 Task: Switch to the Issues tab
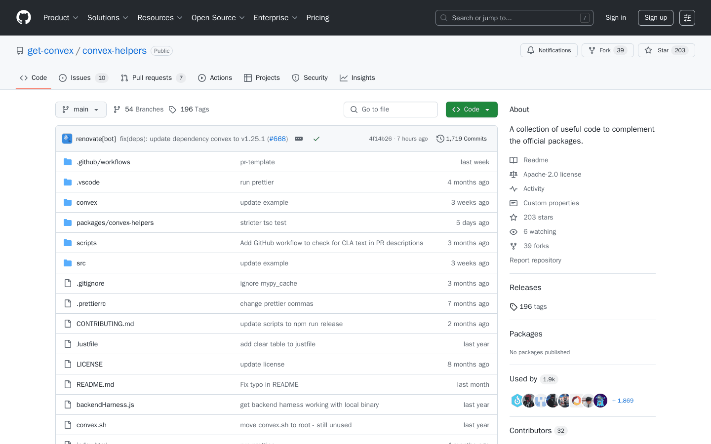pos(83,78)
